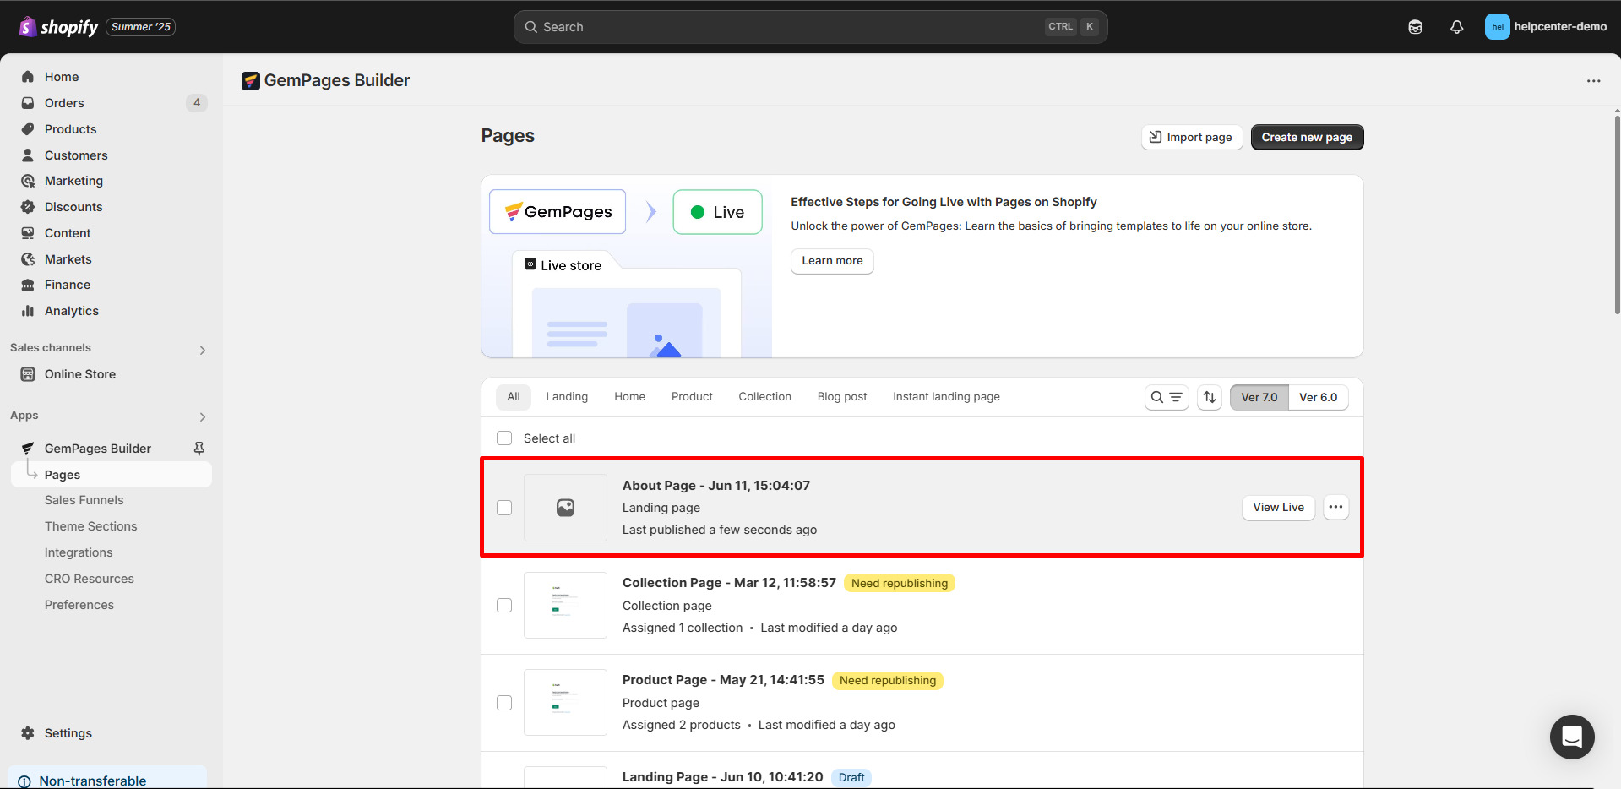
Task: Open the search and filter icon button
Action: (1167, 397)
